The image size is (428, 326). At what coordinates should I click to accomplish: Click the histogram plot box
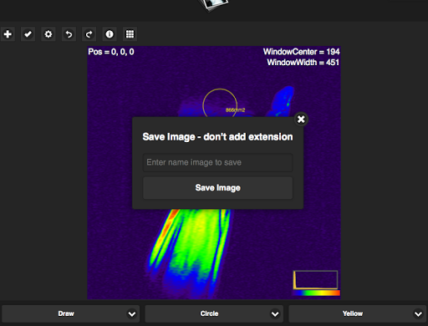pyautogui.click(x=316, y=280)
